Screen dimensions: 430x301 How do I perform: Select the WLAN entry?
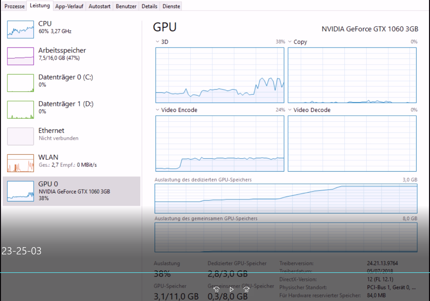point(71,163)
